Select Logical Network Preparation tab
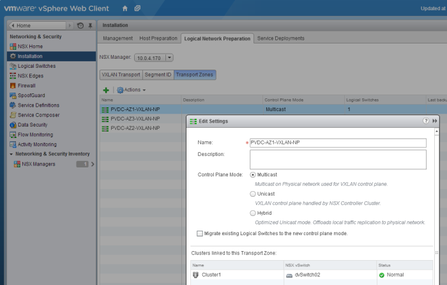This screenshot has width=447, height=285. tap(217, 38)
